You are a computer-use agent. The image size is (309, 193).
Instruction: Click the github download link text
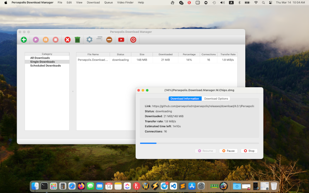tap(203, 106)
